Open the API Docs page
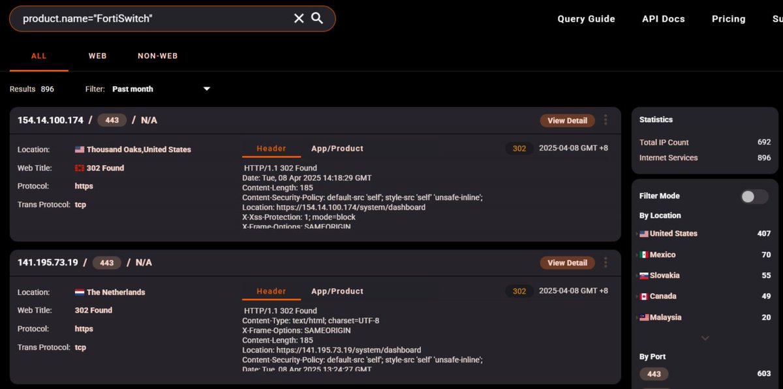783x389 pixels. pyautogui.click(x=664, y=19)
